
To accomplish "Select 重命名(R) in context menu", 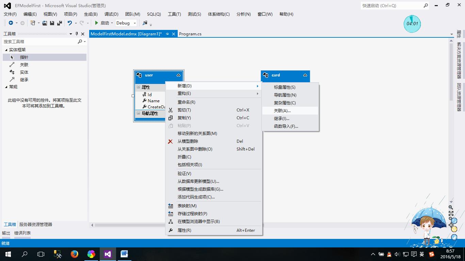I will (x=214, y=102).
